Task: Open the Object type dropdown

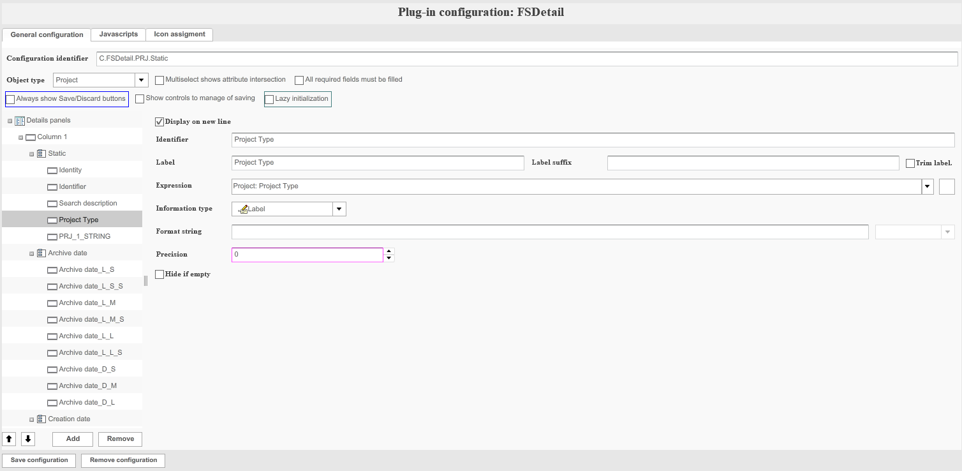Action: [142, 80]
